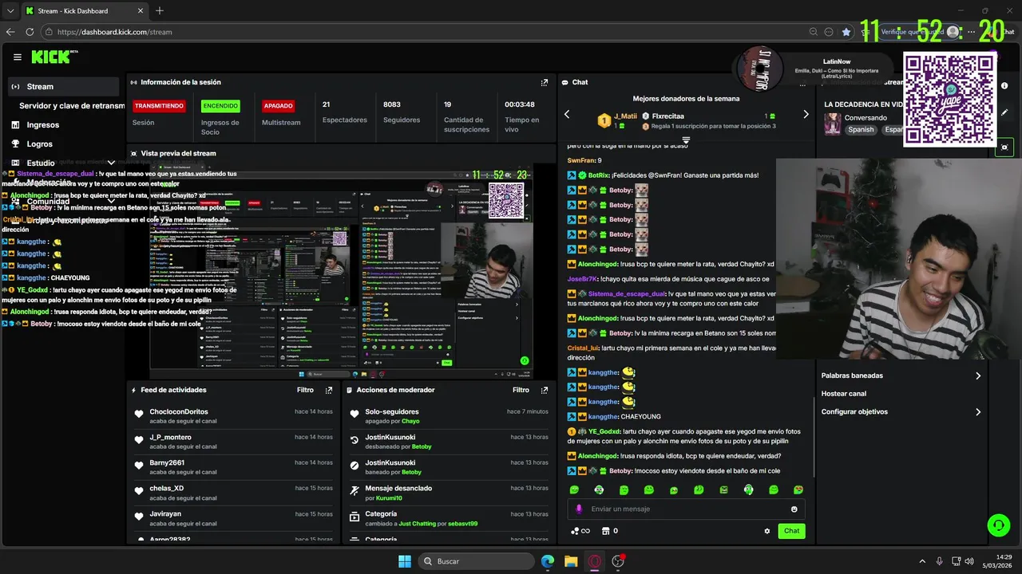This screenshot has height=574, width=1022.
Task: Toggle the APAGADO Multistream badge
Action: pos(279,105)
